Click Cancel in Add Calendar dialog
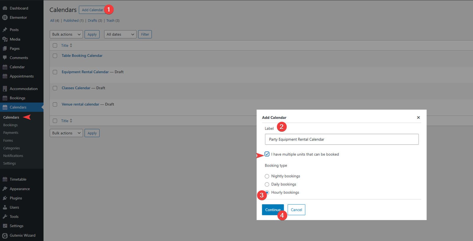Screen dimensions: 473x241 (x=296, y=210)
